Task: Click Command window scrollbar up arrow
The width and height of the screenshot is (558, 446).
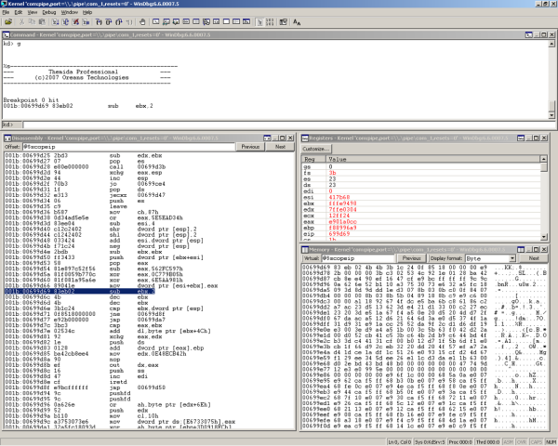Action: pos(551,44)
